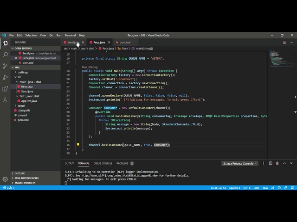Click the VS Code logo icon

tap(4, 35)
